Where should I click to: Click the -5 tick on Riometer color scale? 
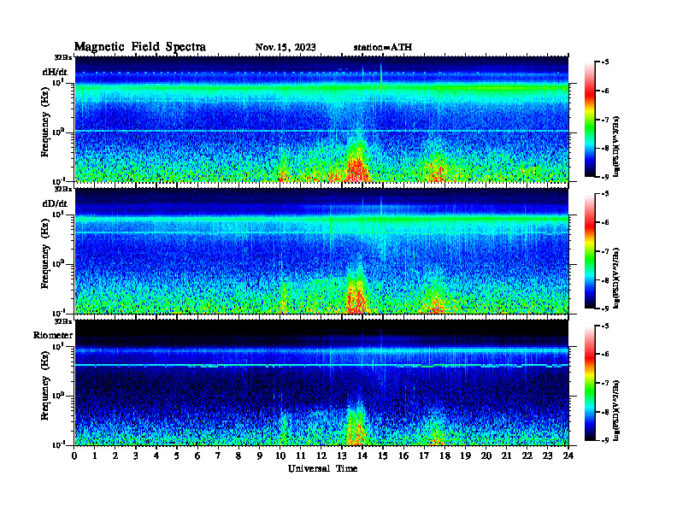click(604, 326)
